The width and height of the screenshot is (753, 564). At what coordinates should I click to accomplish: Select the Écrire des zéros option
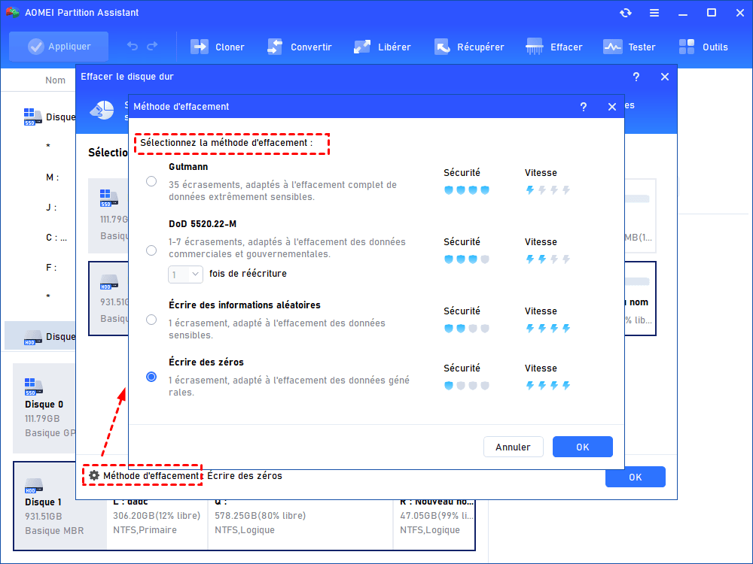pyautogui.click(x=151, y=377)
